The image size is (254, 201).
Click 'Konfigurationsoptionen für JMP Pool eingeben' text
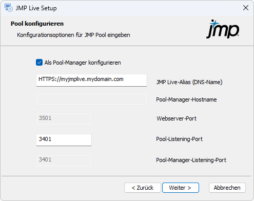click(73, 35)
